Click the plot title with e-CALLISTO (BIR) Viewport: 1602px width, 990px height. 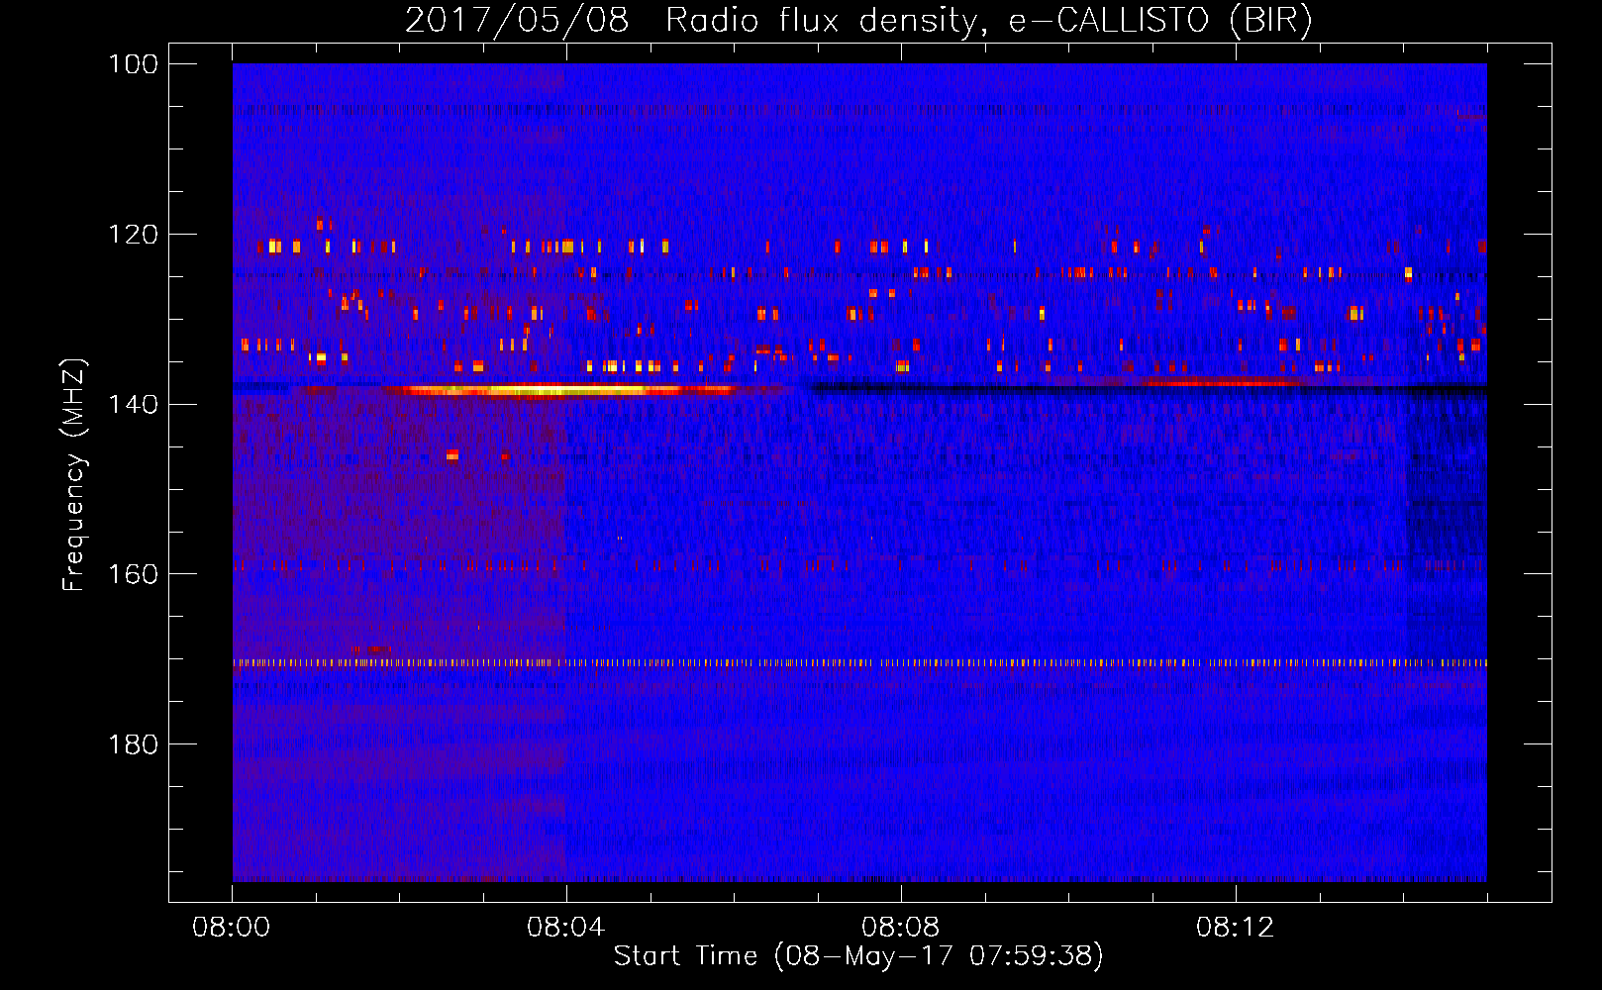[858, 20]
